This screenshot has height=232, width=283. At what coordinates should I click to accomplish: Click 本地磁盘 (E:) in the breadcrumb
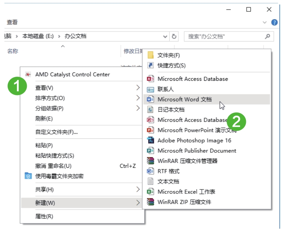pos(38,36)
